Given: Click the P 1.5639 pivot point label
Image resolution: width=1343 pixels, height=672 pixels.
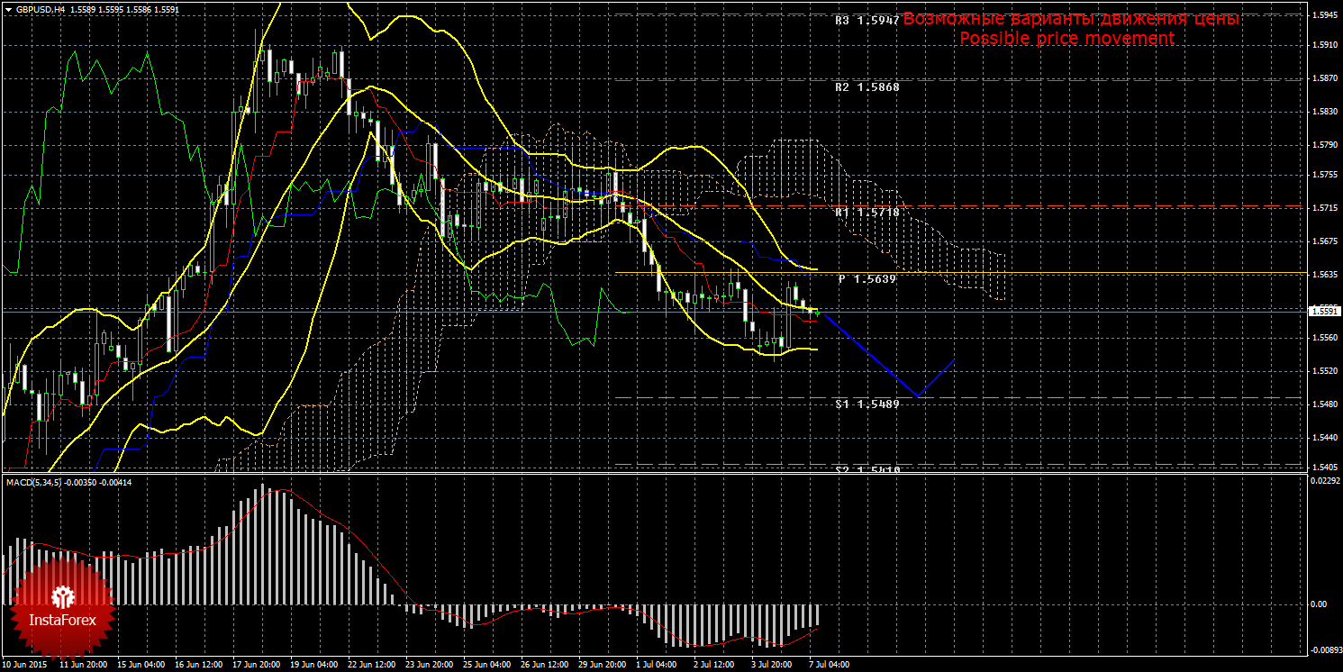Looking at the screenshot, I should [x=867, y=279].
